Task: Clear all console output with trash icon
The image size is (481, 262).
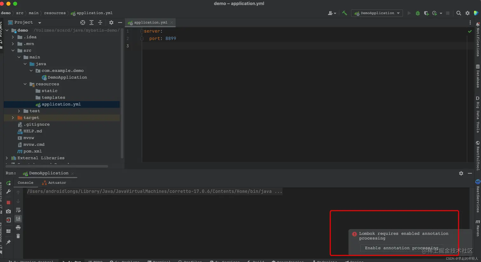Action: (x=18, y=236)
